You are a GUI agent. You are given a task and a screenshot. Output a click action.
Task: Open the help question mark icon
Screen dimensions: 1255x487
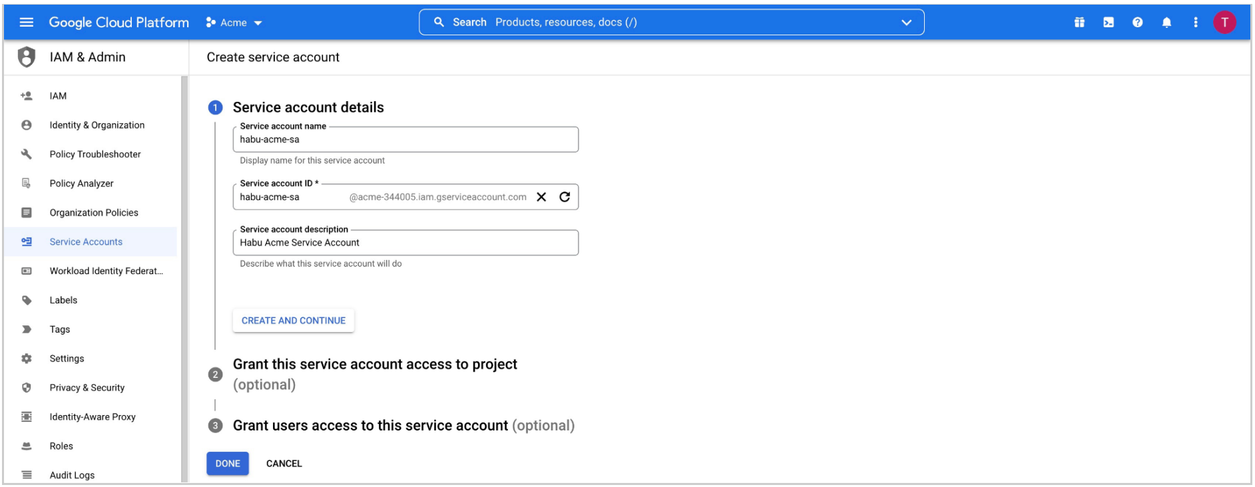(x=1137, y=23)
